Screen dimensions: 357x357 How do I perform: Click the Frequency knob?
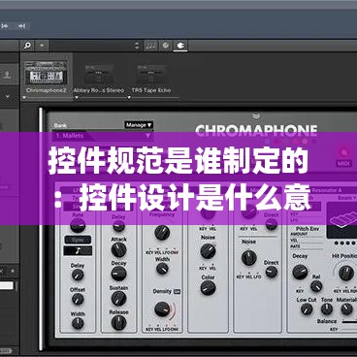click(x=162, y=232)
